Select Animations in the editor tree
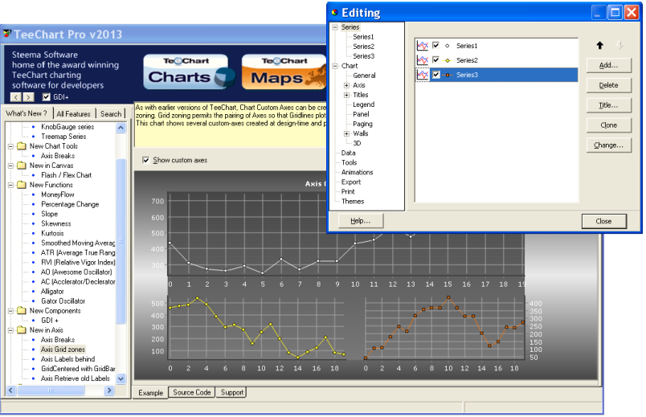The height and width of the screenshot is (417, 646). point(358,172)
